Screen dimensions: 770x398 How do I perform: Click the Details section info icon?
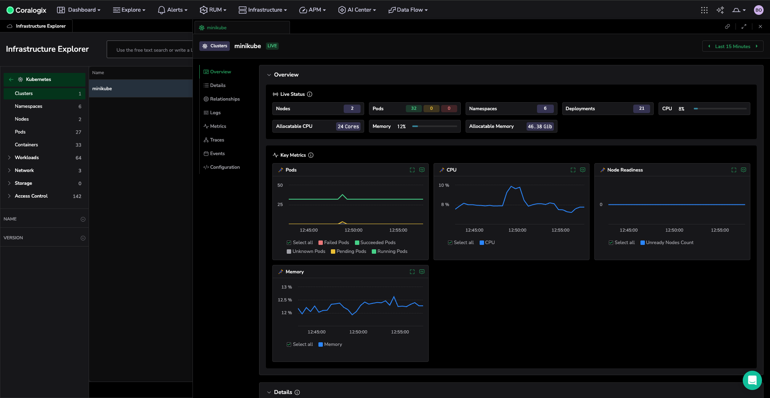click(297, 392)
